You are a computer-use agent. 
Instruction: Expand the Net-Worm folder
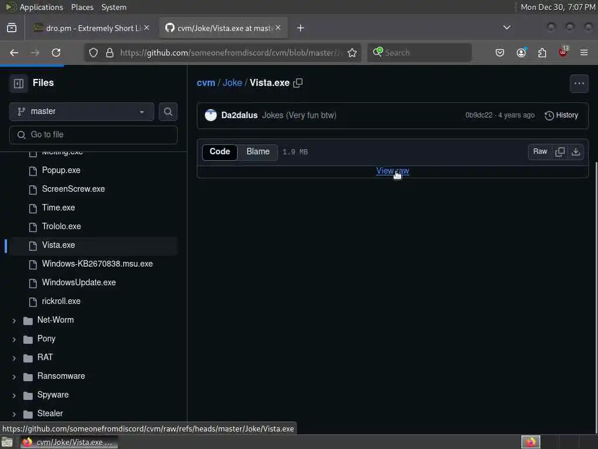pyautogui.click(x=14, y=321)
